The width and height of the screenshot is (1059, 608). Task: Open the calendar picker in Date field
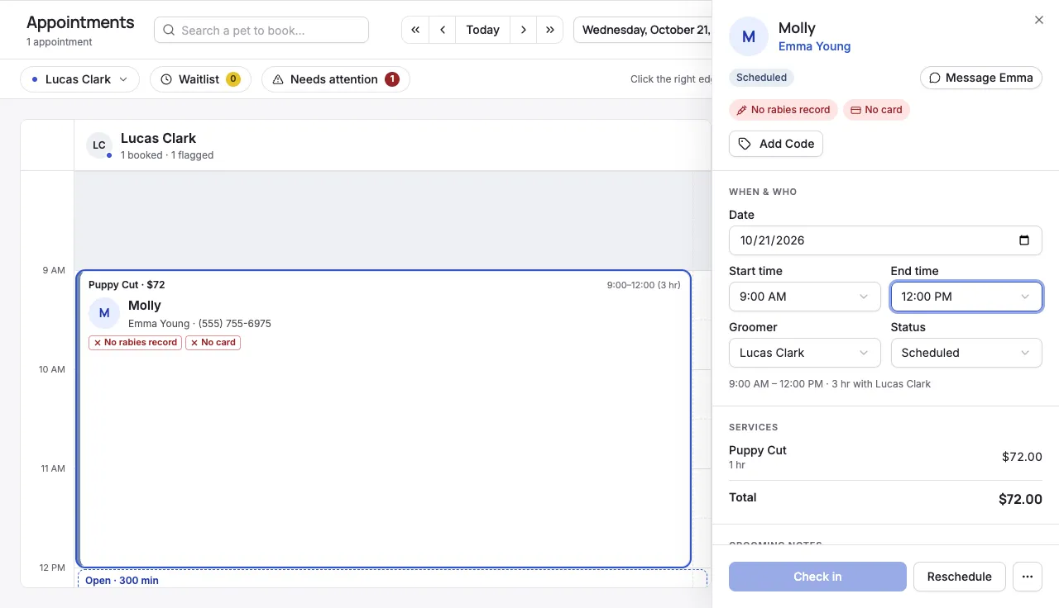(1024, 240)
